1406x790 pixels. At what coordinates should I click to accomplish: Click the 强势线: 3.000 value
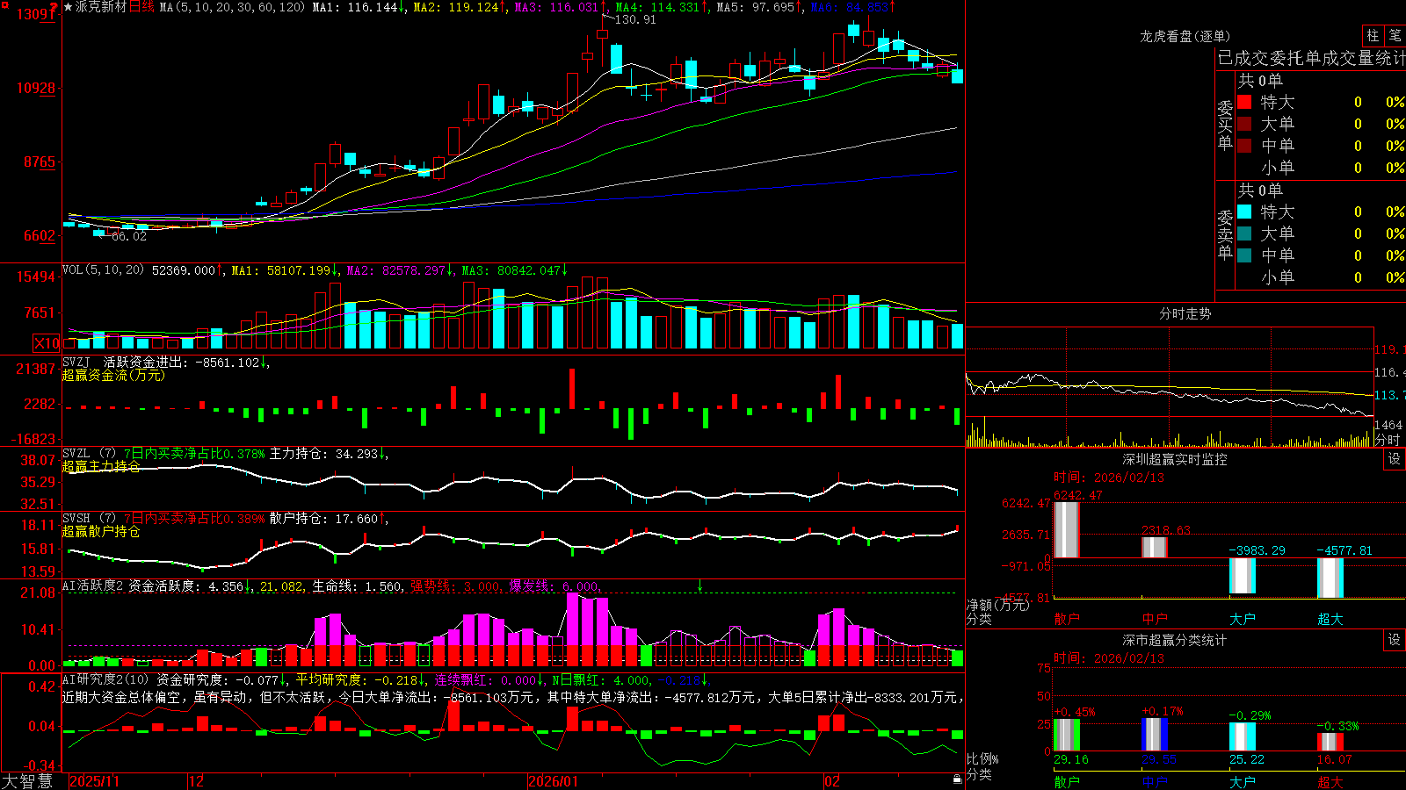click(x=455, y=586)
